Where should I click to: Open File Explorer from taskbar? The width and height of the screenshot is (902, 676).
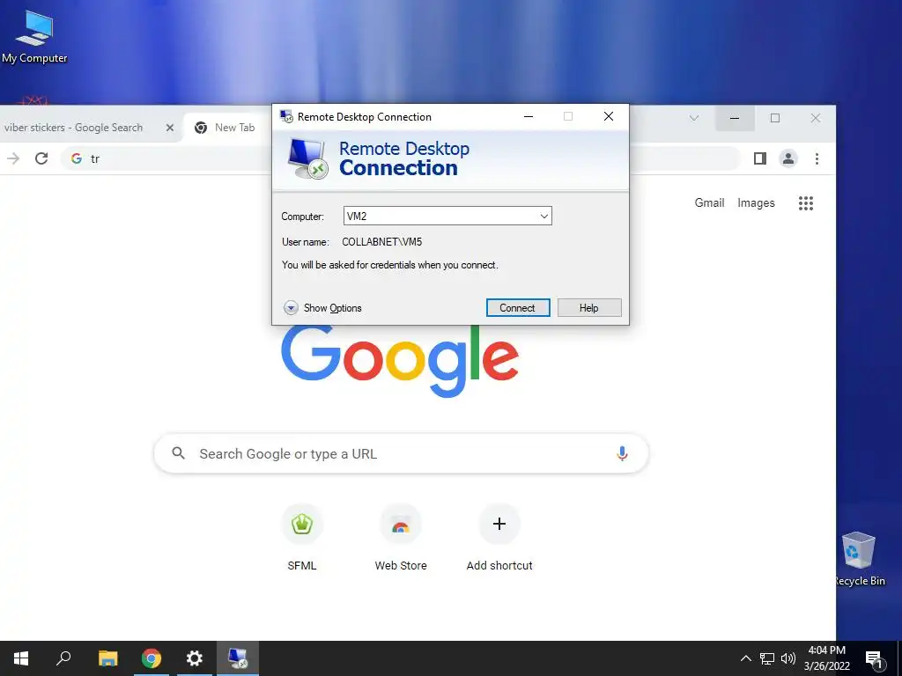point(107,658)
